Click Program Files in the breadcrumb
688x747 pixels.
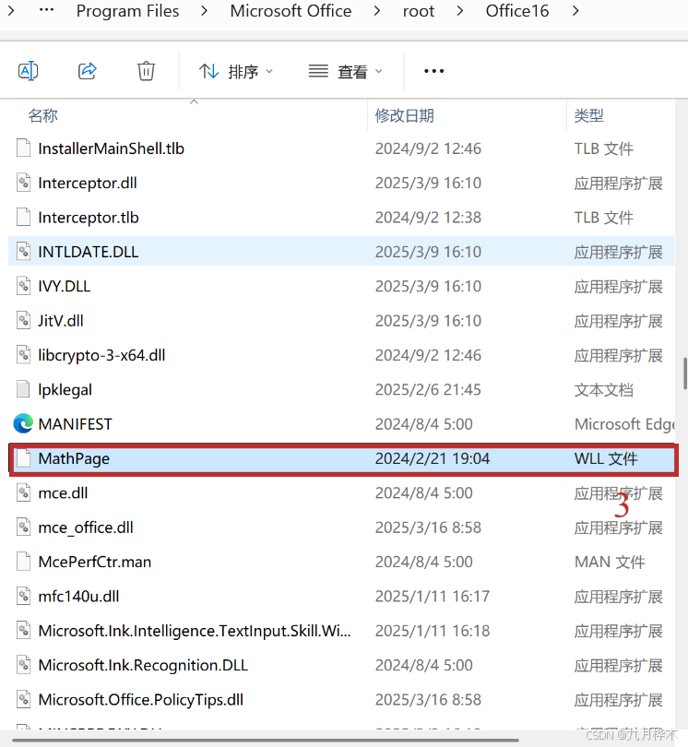coord(127,10)
